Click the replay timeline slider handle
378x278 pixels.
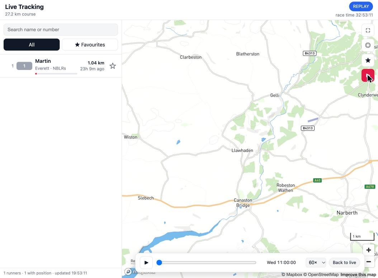tap(159, 263)
